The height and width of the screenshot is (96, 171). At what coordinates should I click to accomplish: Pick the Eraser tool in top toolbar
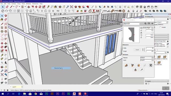pos(7,7)
